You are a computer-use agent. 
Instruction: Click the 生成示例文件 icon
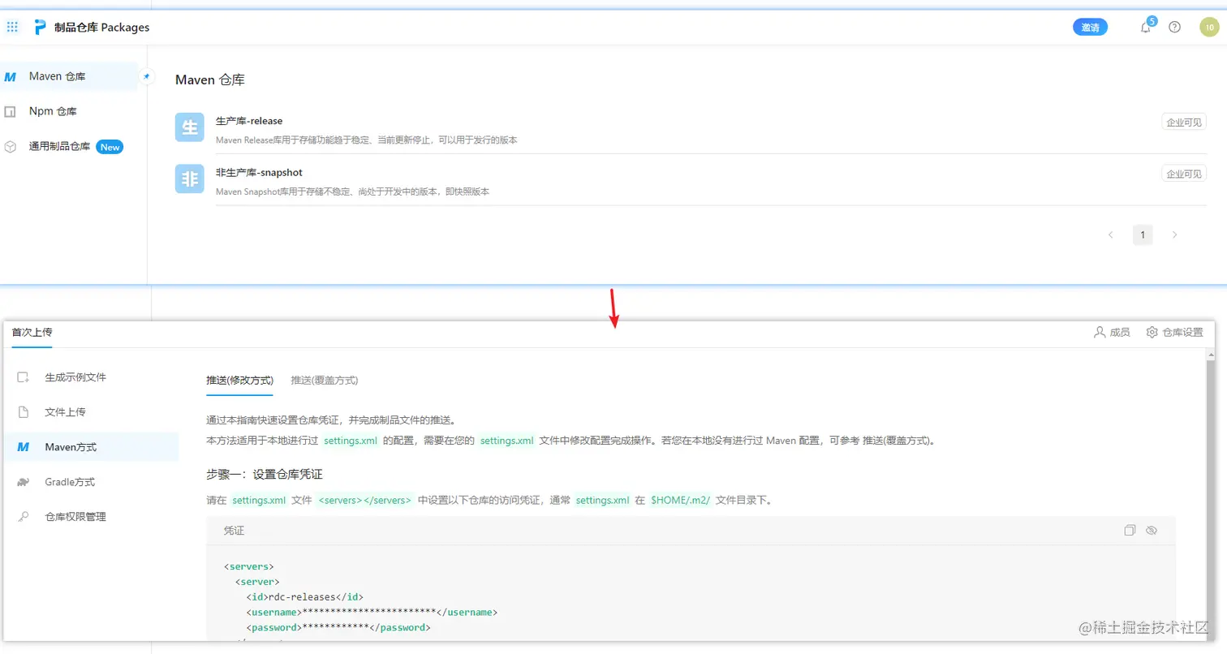point(24,377)
